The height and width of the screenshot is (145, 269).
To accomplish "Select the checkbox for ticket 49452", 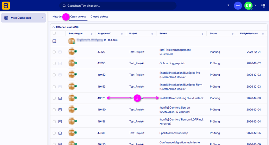I will coord(54,75).
